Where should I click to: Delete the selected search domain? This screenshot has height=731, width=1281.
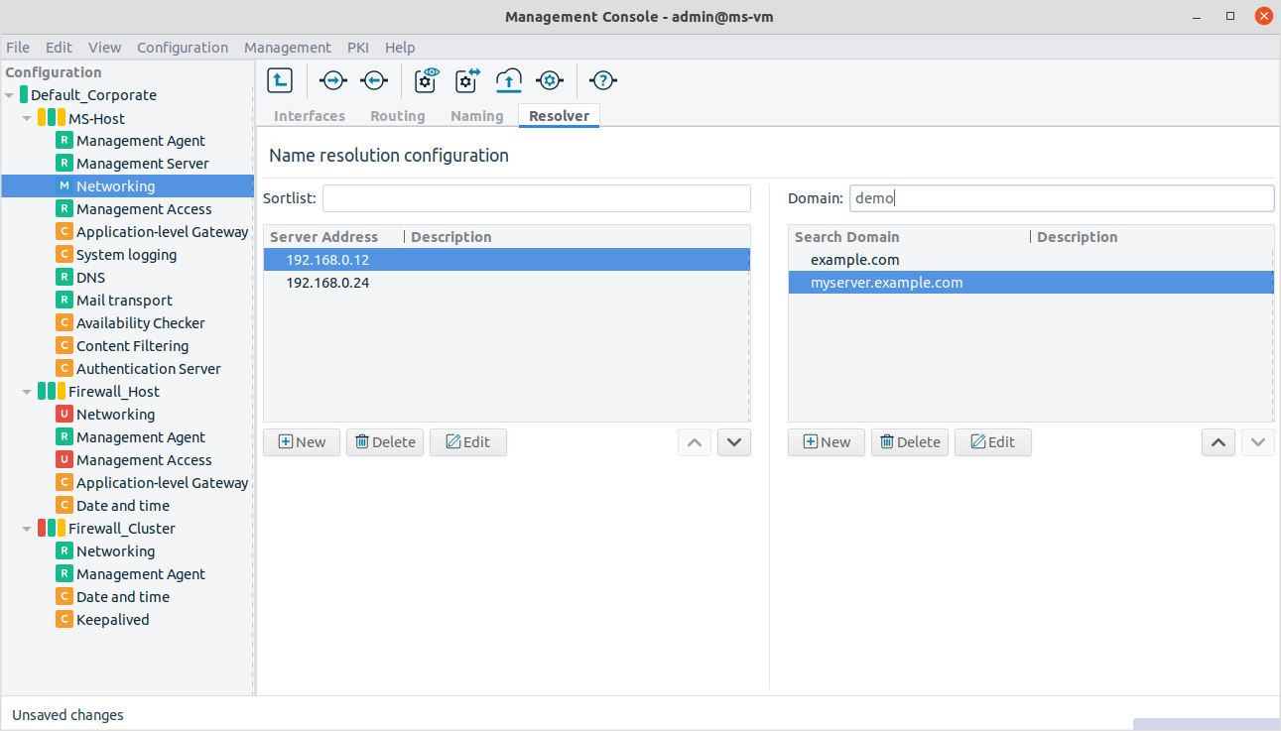click(x=910, y=442)
